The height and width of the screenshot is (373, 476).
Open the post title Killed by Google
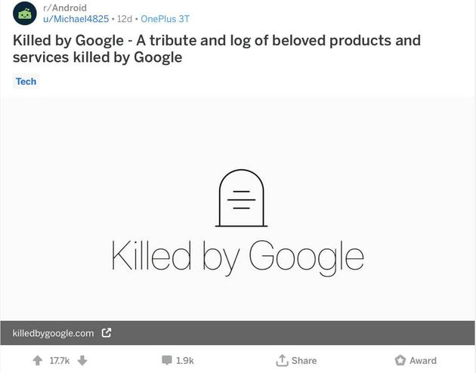tap(216, 48)
